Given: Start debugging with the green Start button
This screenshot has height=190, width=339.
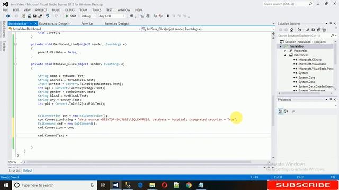Looking at the screenshot, I should [71, 16].
